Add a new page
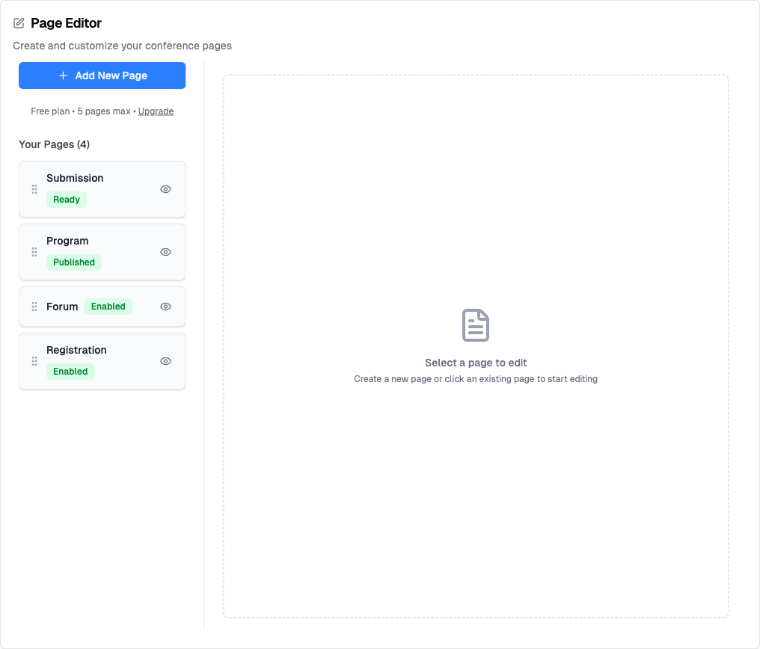 (102, 76)
